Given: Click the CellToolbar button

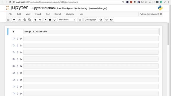Looking at the screenshot, I should click(90, 20).
